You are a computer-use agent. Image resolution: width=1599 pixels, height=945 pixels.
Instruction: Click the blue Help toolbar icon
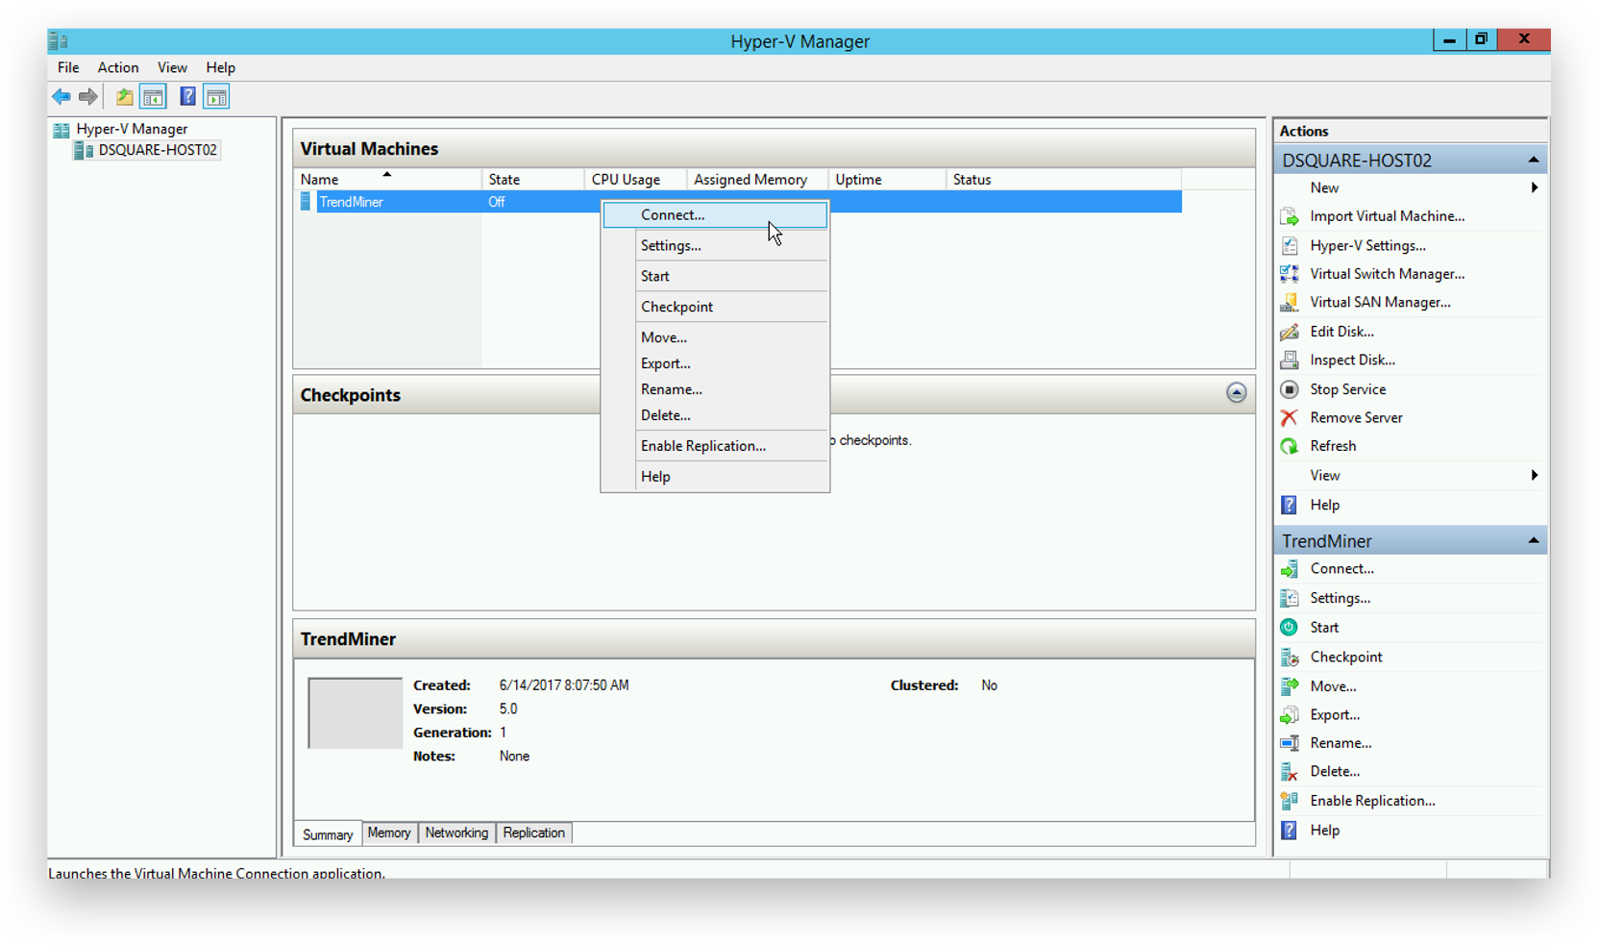(x=187, y=96)
